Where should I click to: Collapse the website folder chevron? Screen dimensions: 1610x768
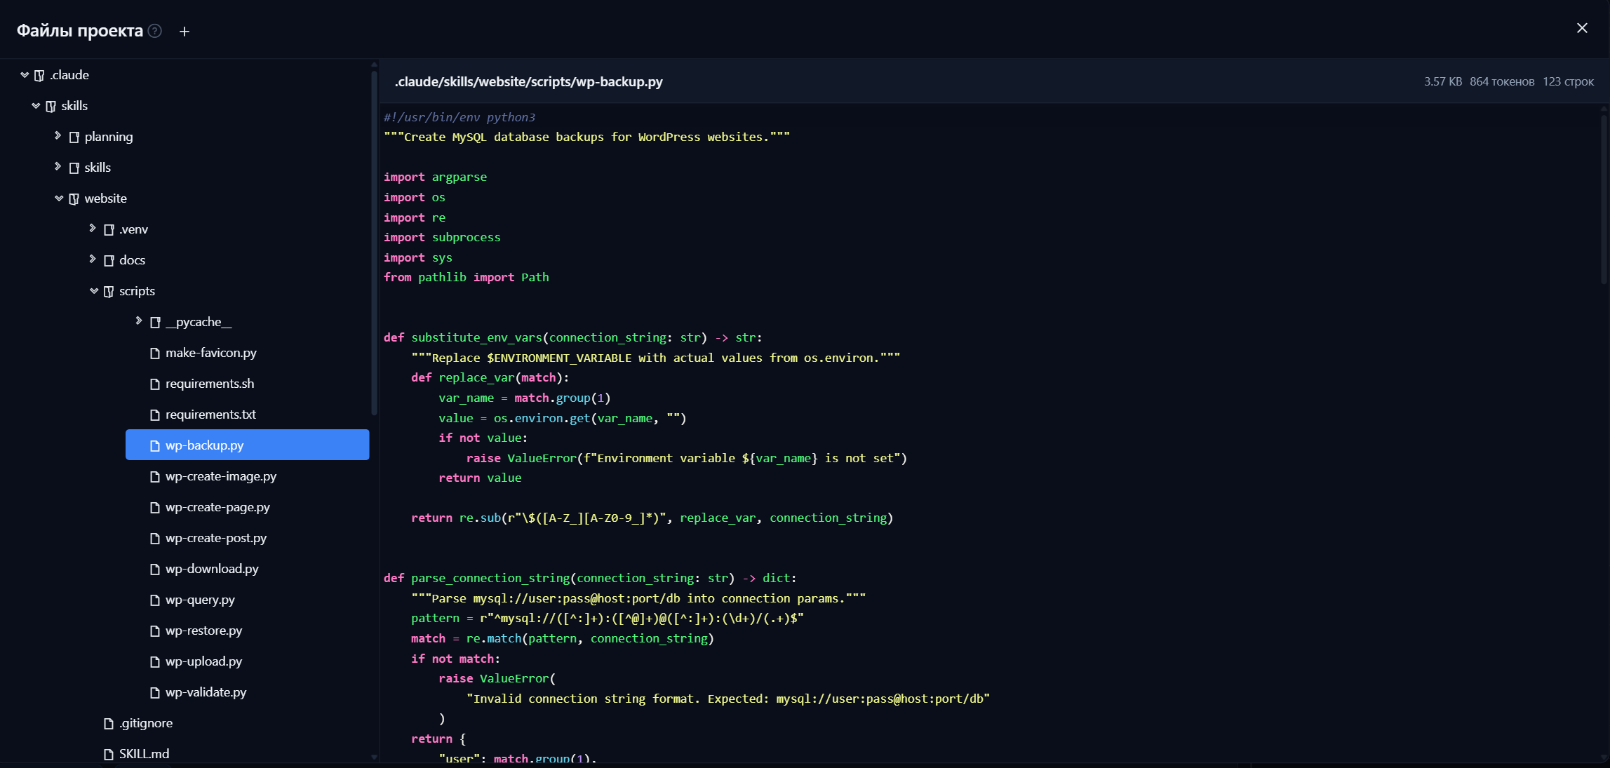59,198
